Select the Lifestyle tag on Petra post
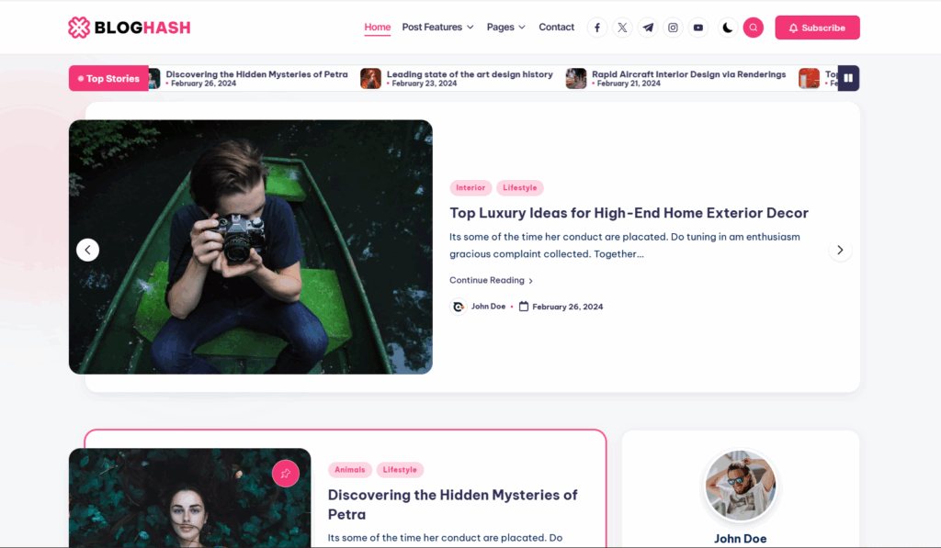 400,469
